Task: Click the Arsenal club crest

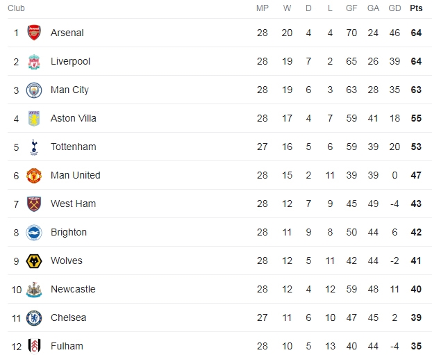Action: tap(34, 33)
